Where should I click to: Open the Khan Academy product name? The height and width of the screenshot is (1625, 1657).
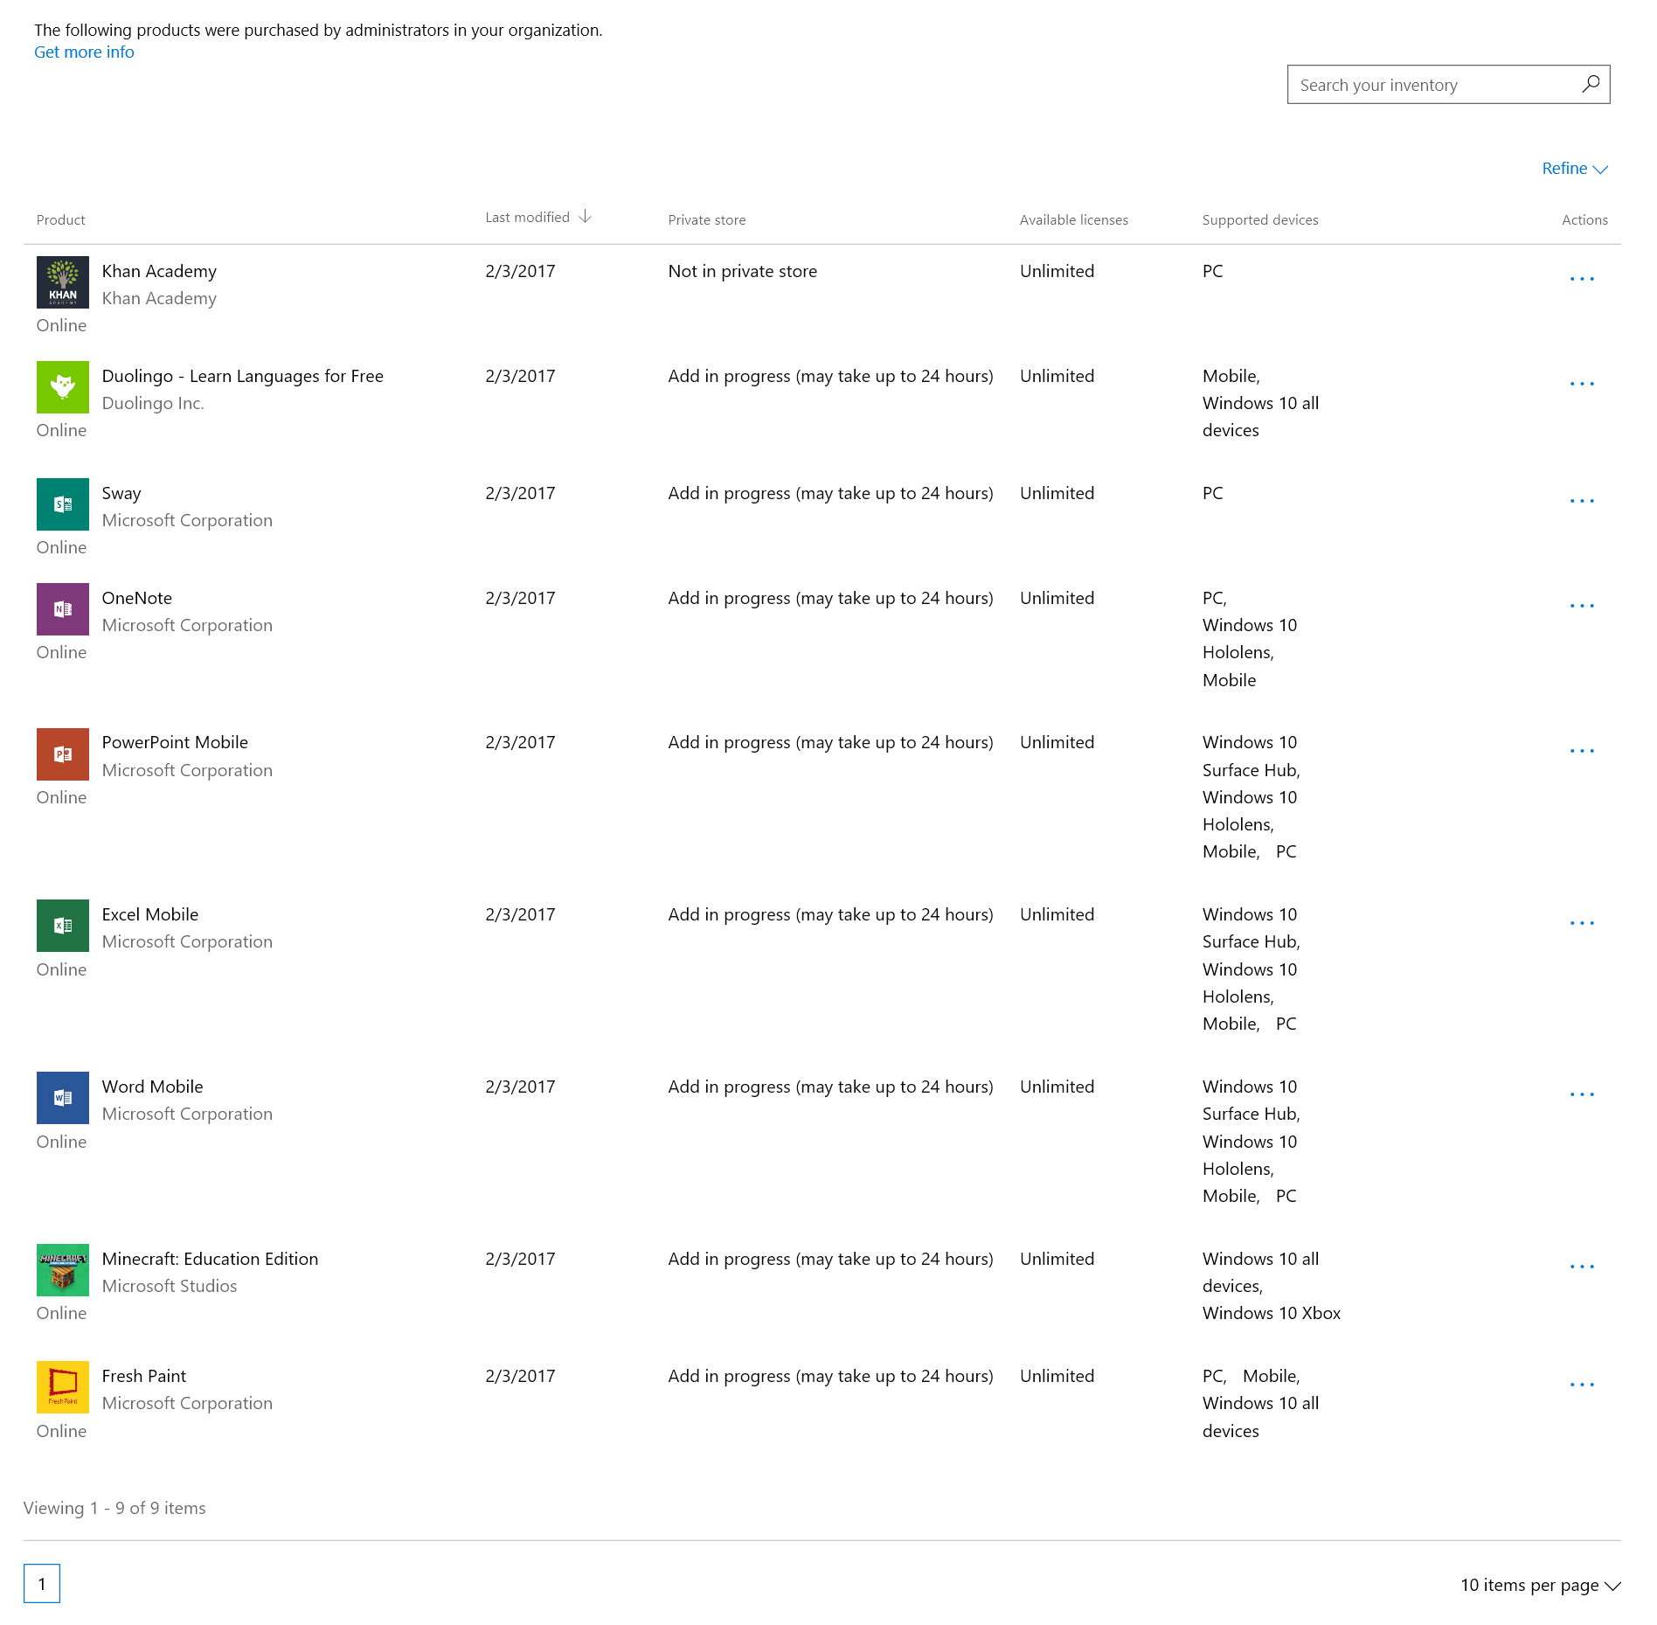[x=159, y=271]
